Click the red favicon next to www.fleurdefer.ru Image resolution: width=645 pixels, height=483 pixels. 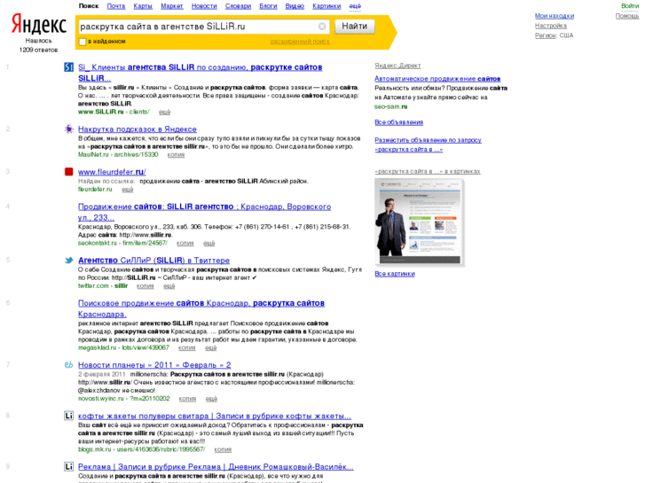point(68,172)
